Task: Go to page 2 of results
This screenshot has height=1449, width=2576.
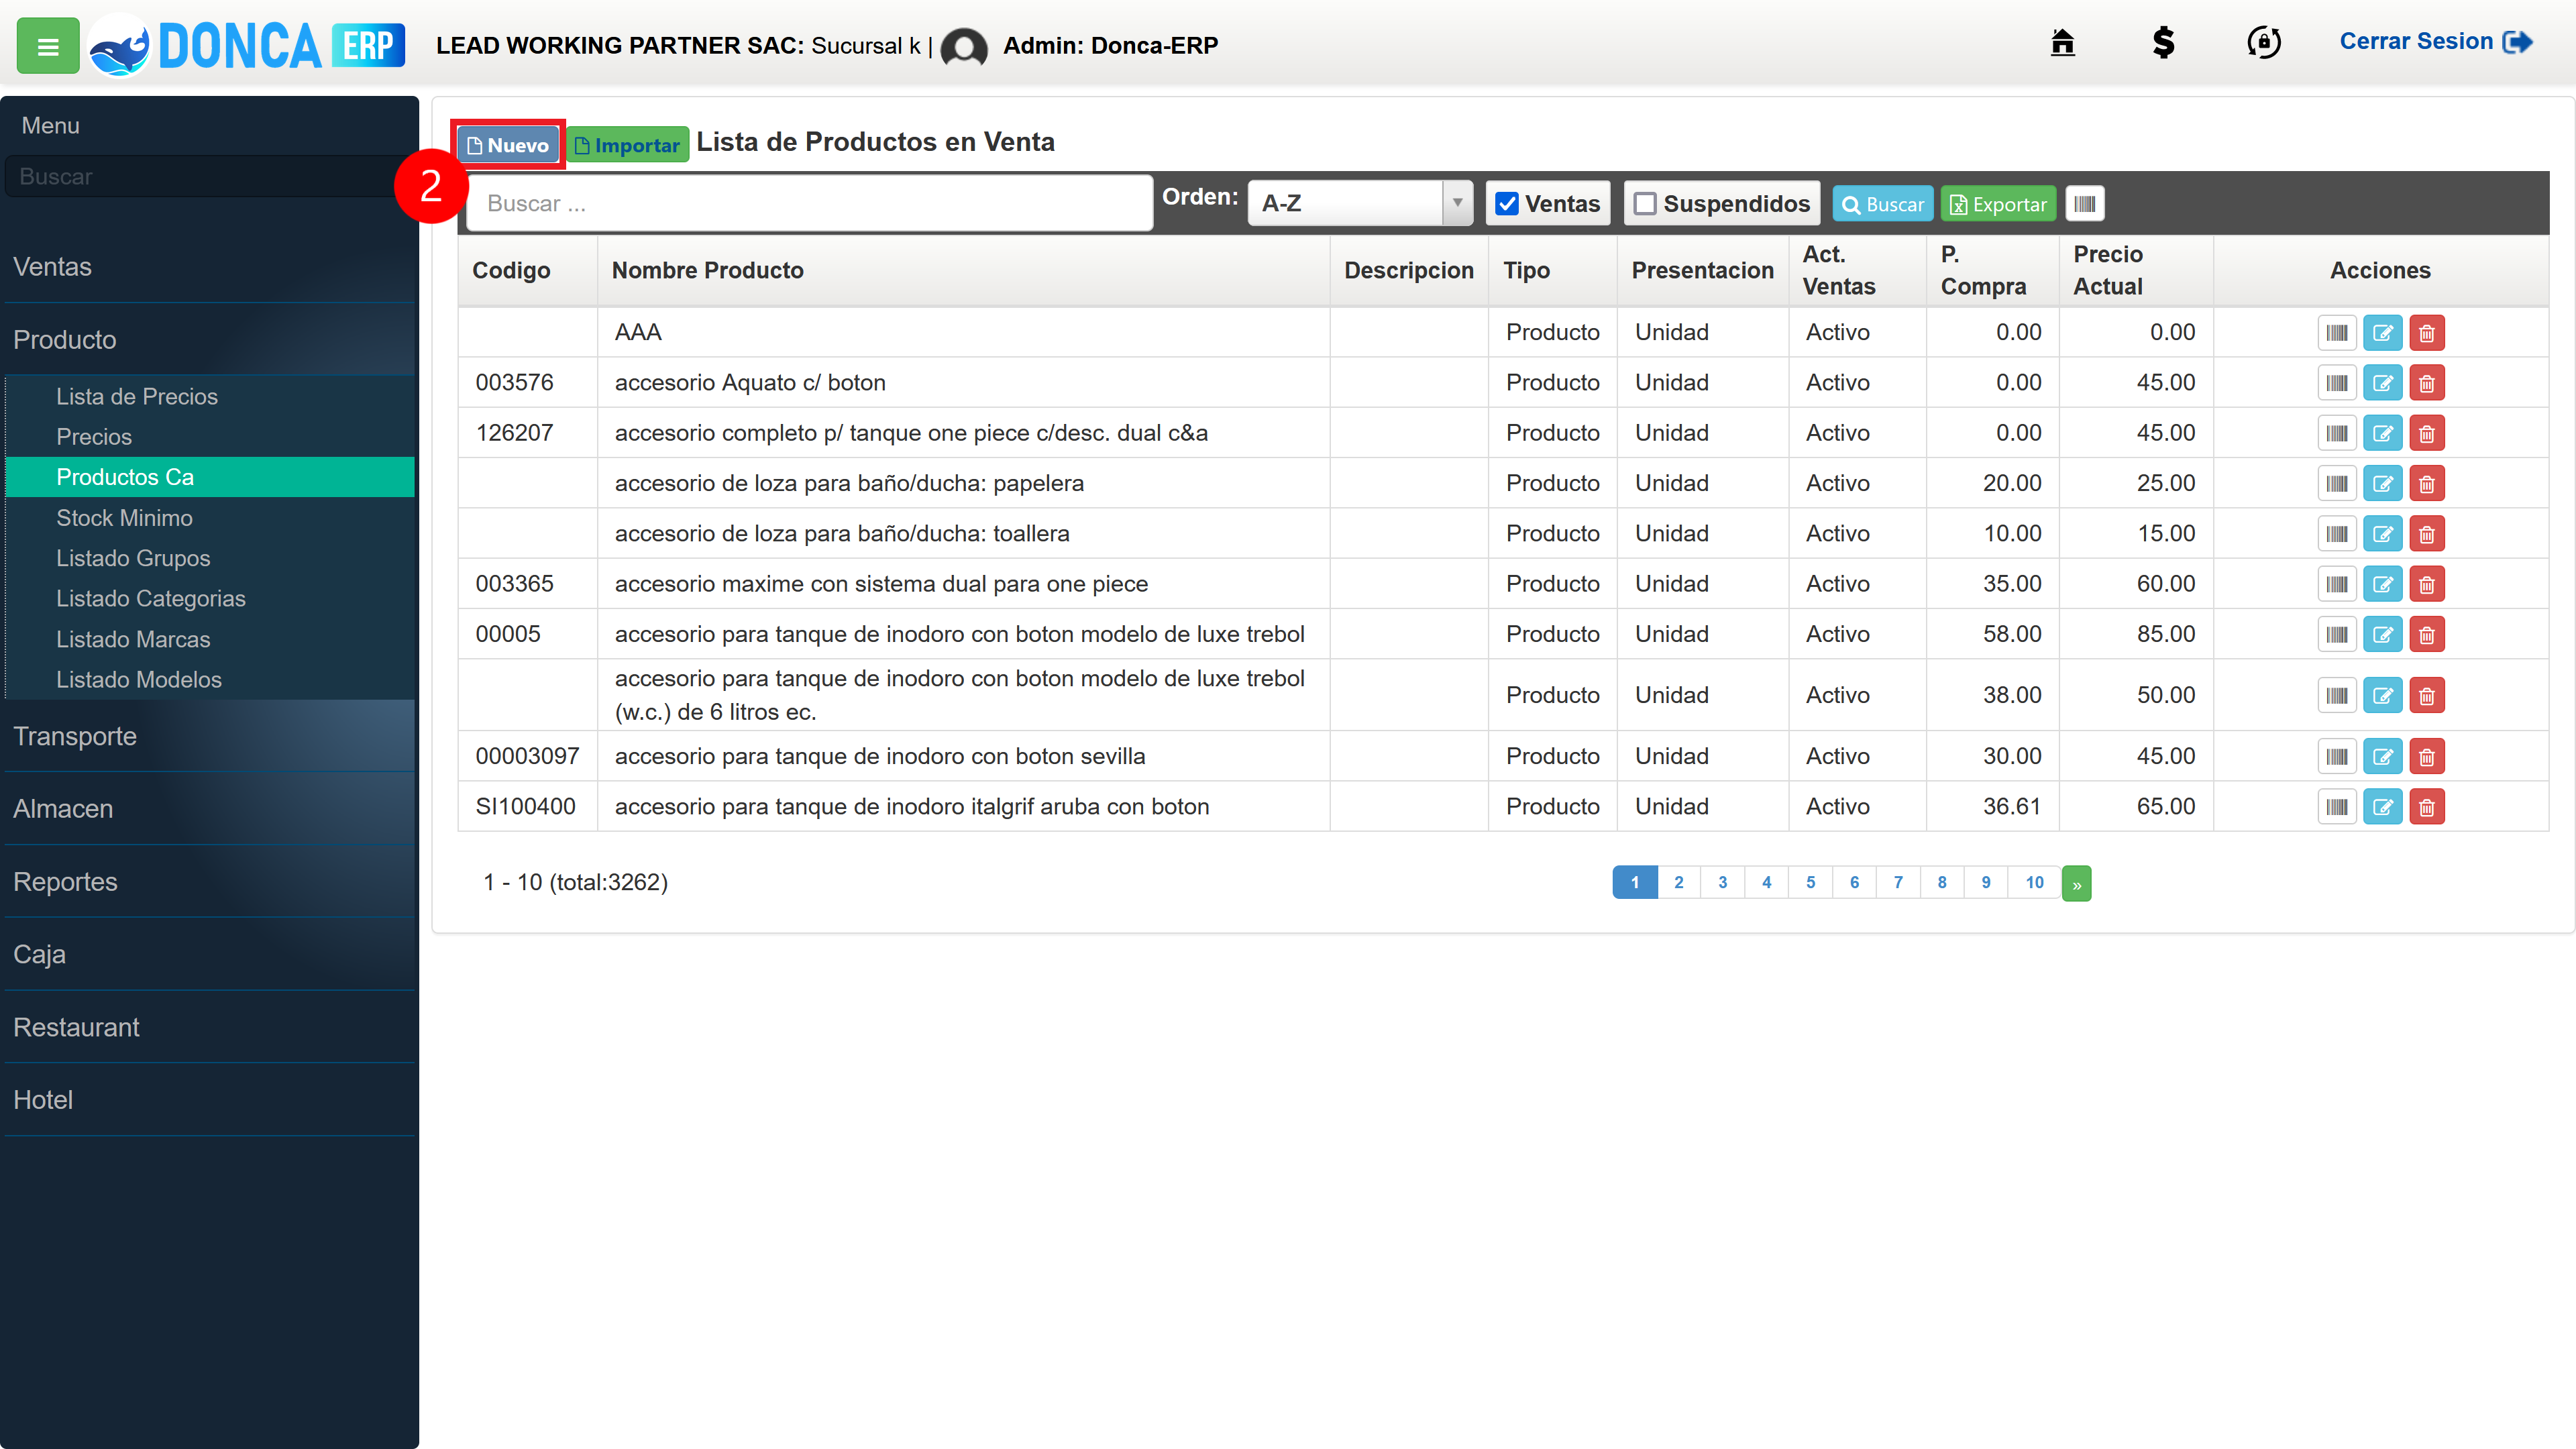Action: pos(1679,883)
